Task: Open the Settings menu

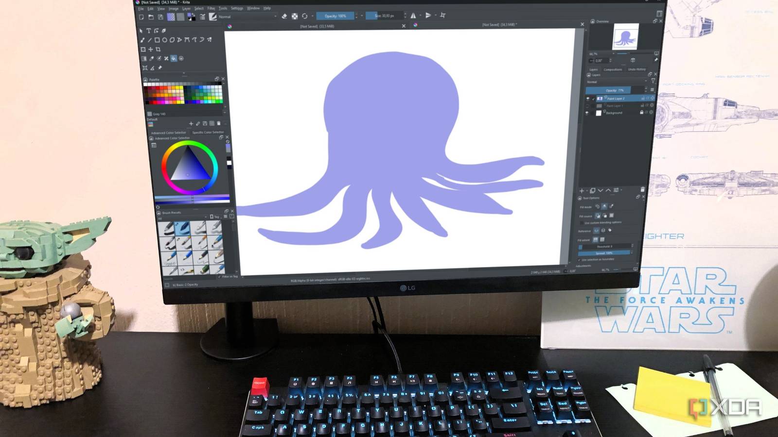Action: [x=237, y=8]
